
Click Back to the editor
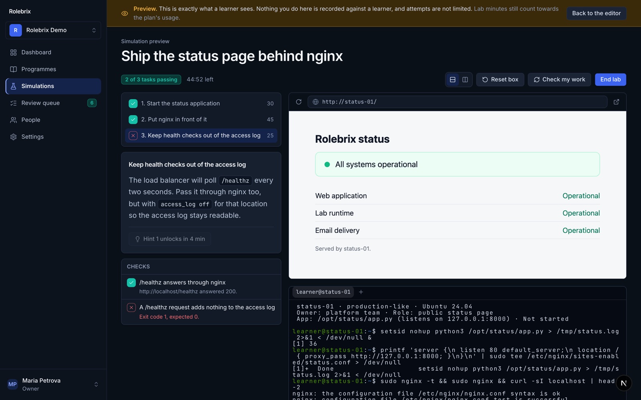596,13
